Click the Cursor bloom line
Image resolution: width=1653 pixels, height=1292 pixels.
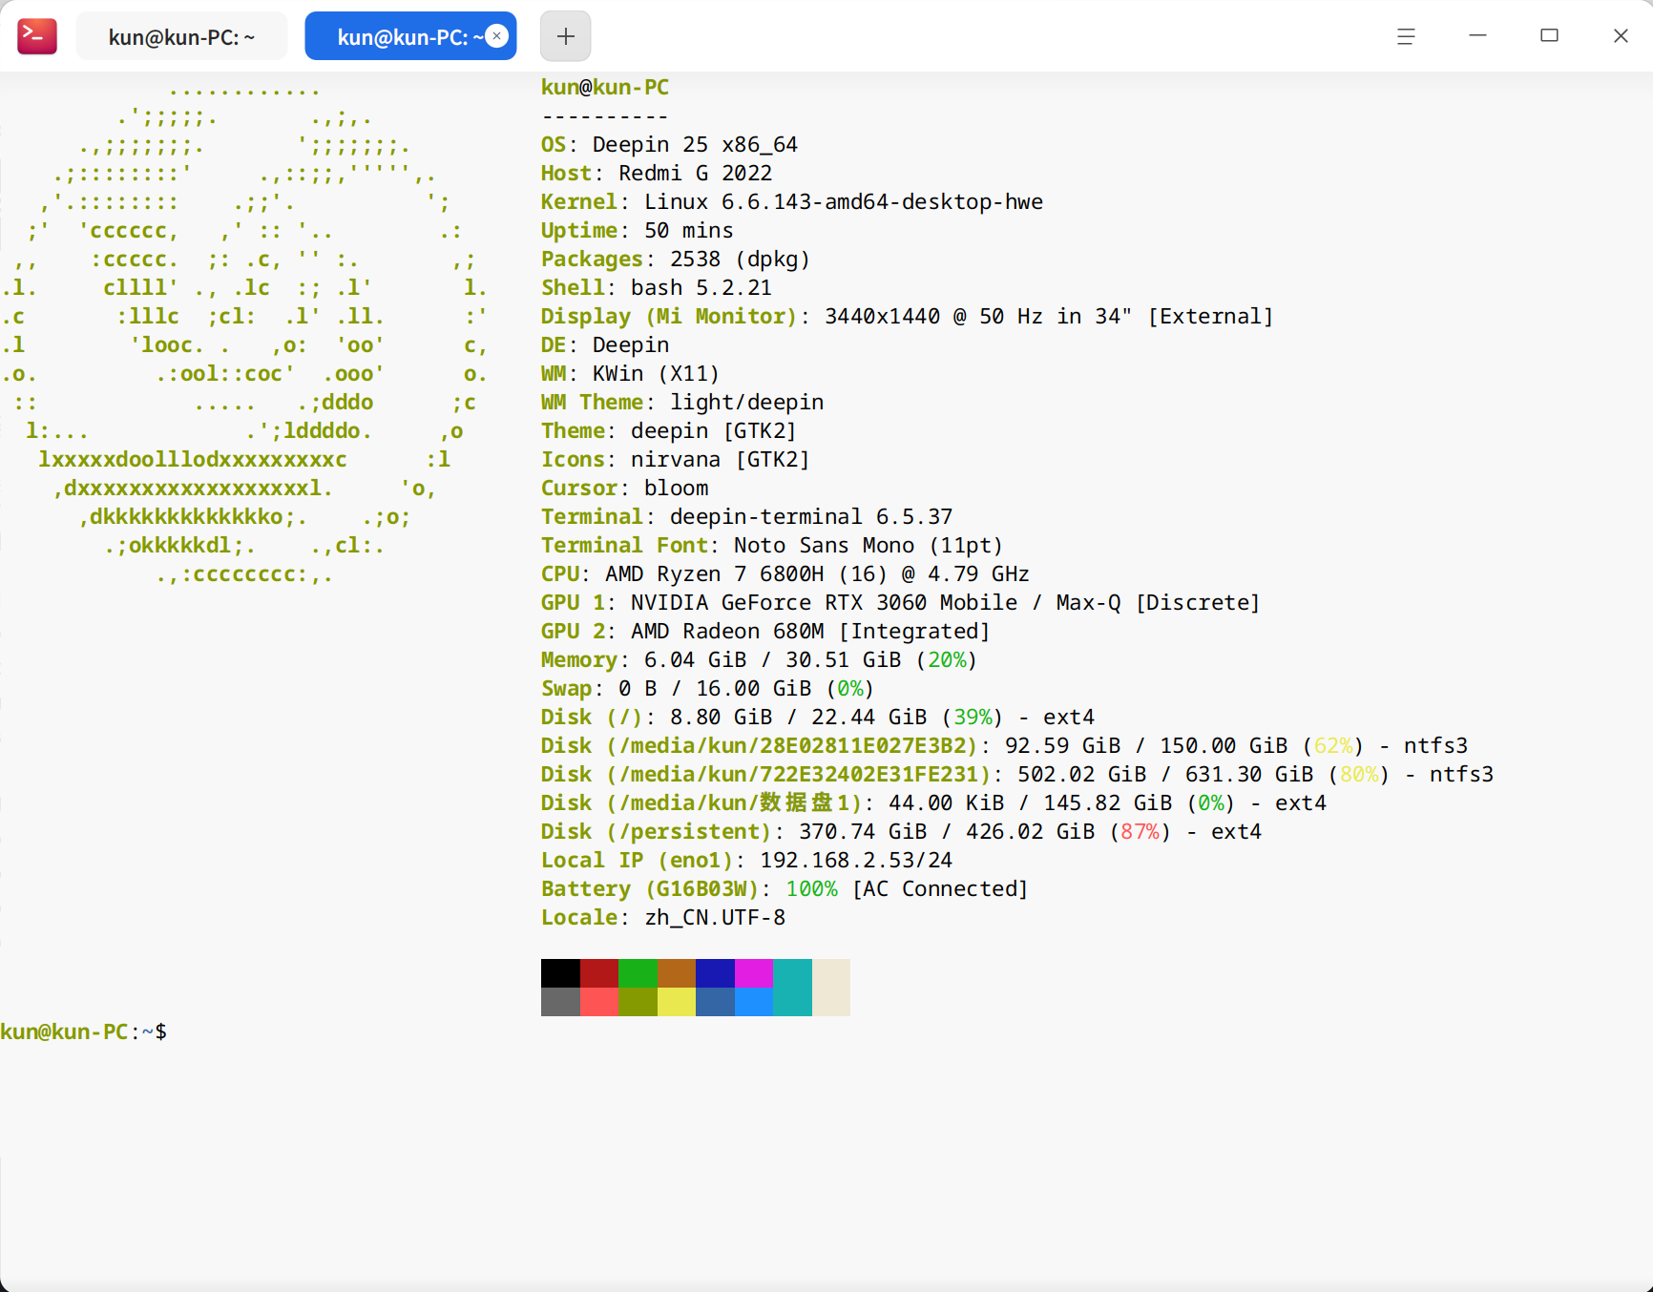(x=625, y=488)
